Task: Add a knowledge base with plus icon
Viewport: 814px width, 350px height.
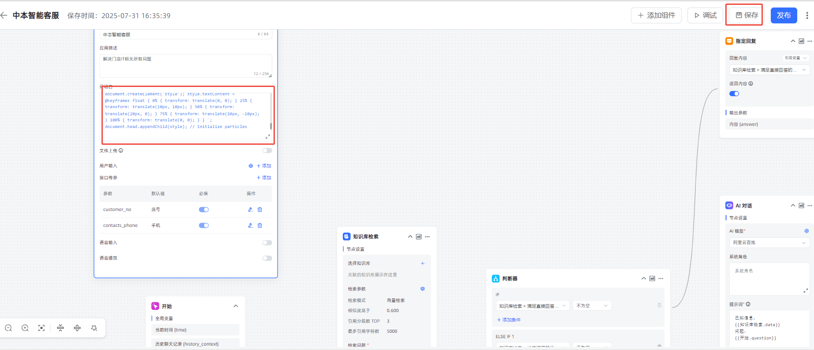Action: (422, 263)
